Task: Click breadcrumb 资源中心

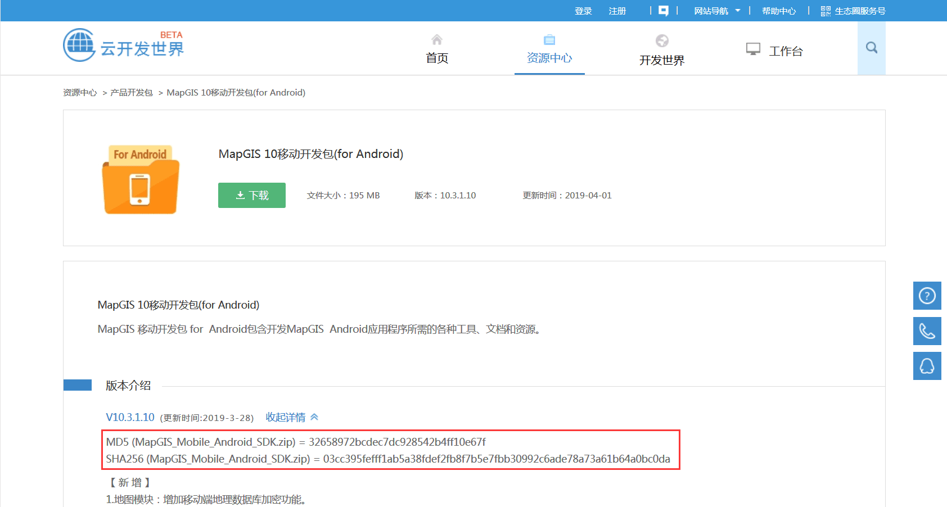Action: (x=80, y=93)
